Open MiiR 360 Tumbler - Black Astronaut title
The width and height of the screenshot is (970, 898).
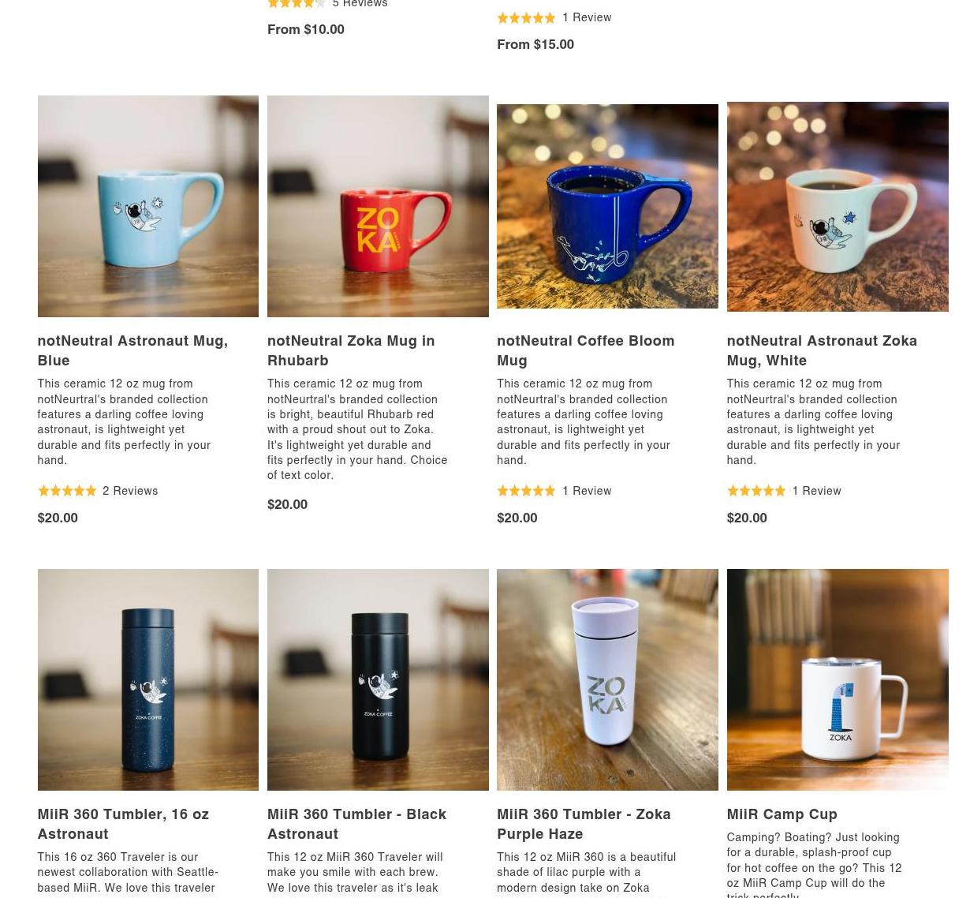[x=356, y=824]
